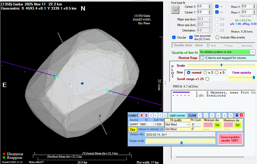Image resolution: width=257 pixels, height=164 pixels.
Task: Click Set beside Minimum dia
Action: tap(217, 125)
